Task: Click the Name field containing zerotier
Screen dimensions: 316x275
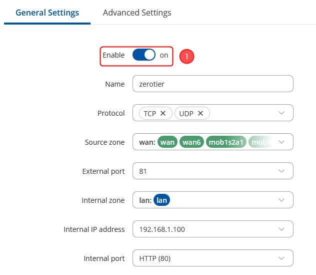Action: click(212, 84)
